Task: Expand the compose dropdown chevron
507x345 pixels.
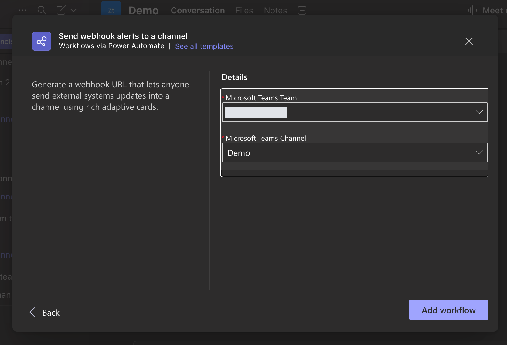Action: pyautogui.click(x=73, y=10)
